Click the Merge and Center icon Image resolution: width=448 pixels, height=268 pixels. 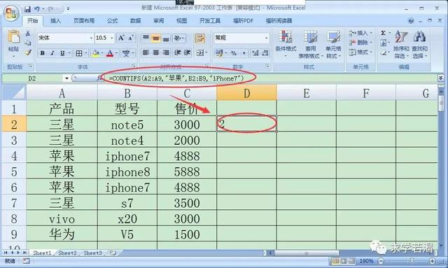click(x=200, y=53)
